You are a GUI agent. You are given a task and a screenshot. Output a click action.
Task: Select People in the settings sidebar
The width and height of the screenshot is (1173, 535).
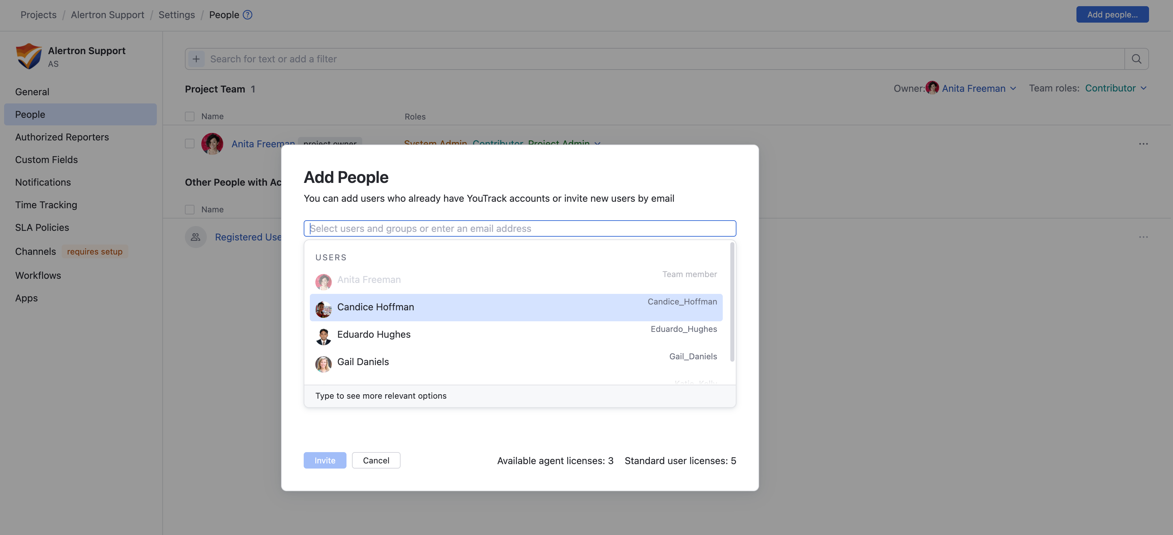80,114
